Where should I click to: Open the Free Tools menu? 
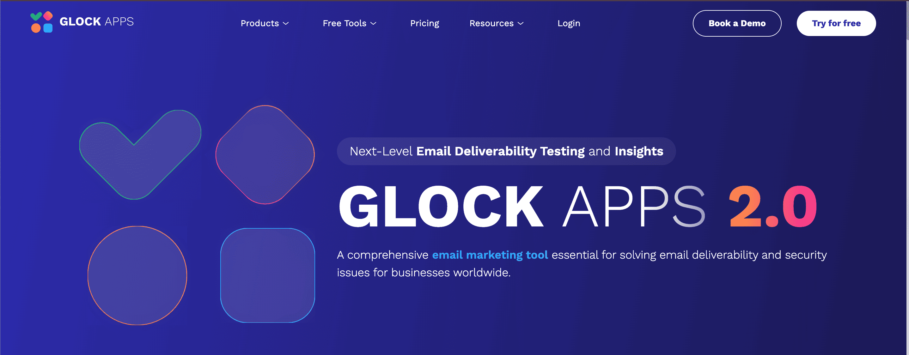coord(345,23)
